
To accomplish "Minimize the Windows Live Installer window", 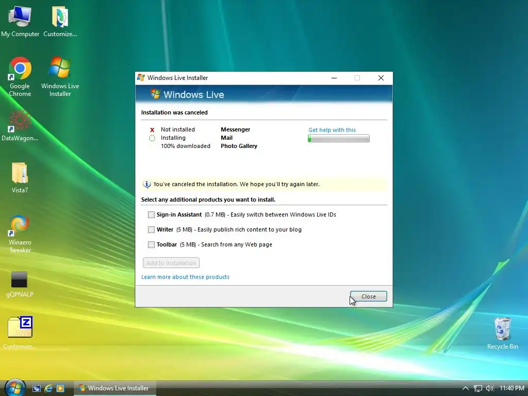I will point(334,78).
